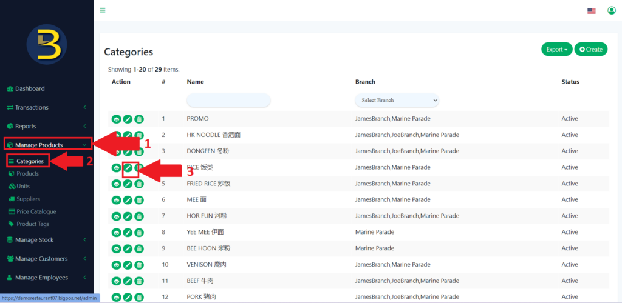
Task: Expand the Manage Stock sidebar menu
Action: point(47,240)
